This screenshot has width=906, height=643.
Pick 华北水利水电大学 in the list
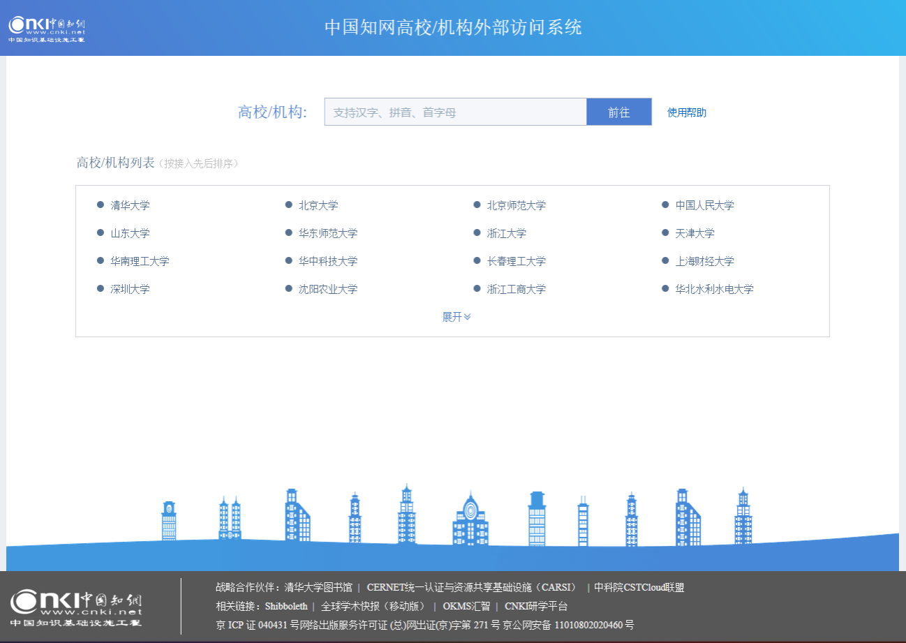click(x=714, y=289)
